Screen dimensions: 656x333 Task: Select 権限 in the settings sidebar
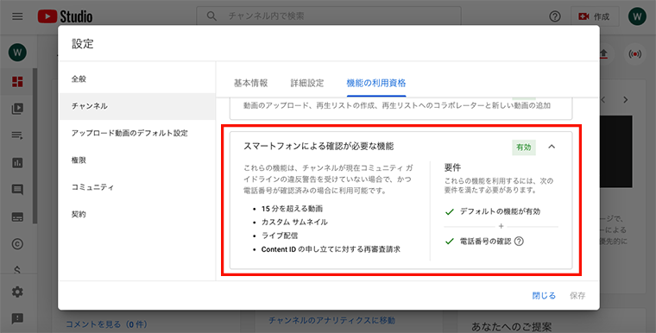pos(137,160)
